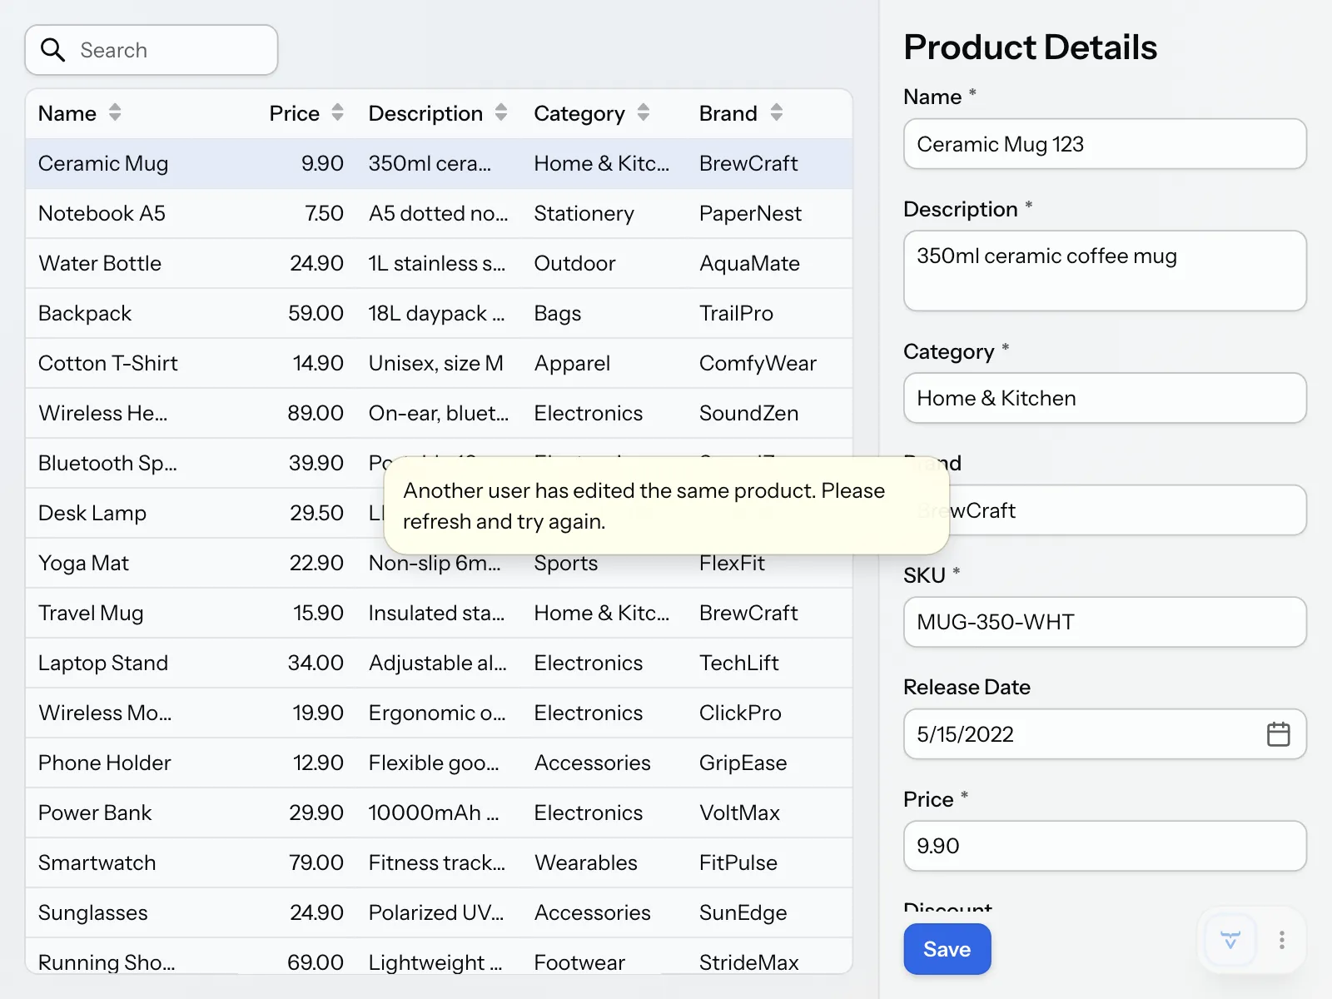
Task: Edit the Description text area
Action: coord(1105,271)
